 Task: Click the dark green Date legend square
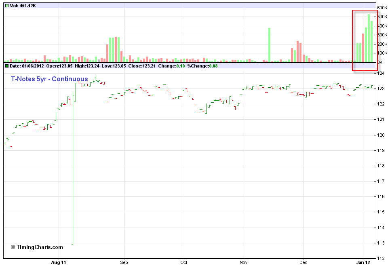[6, 66]
